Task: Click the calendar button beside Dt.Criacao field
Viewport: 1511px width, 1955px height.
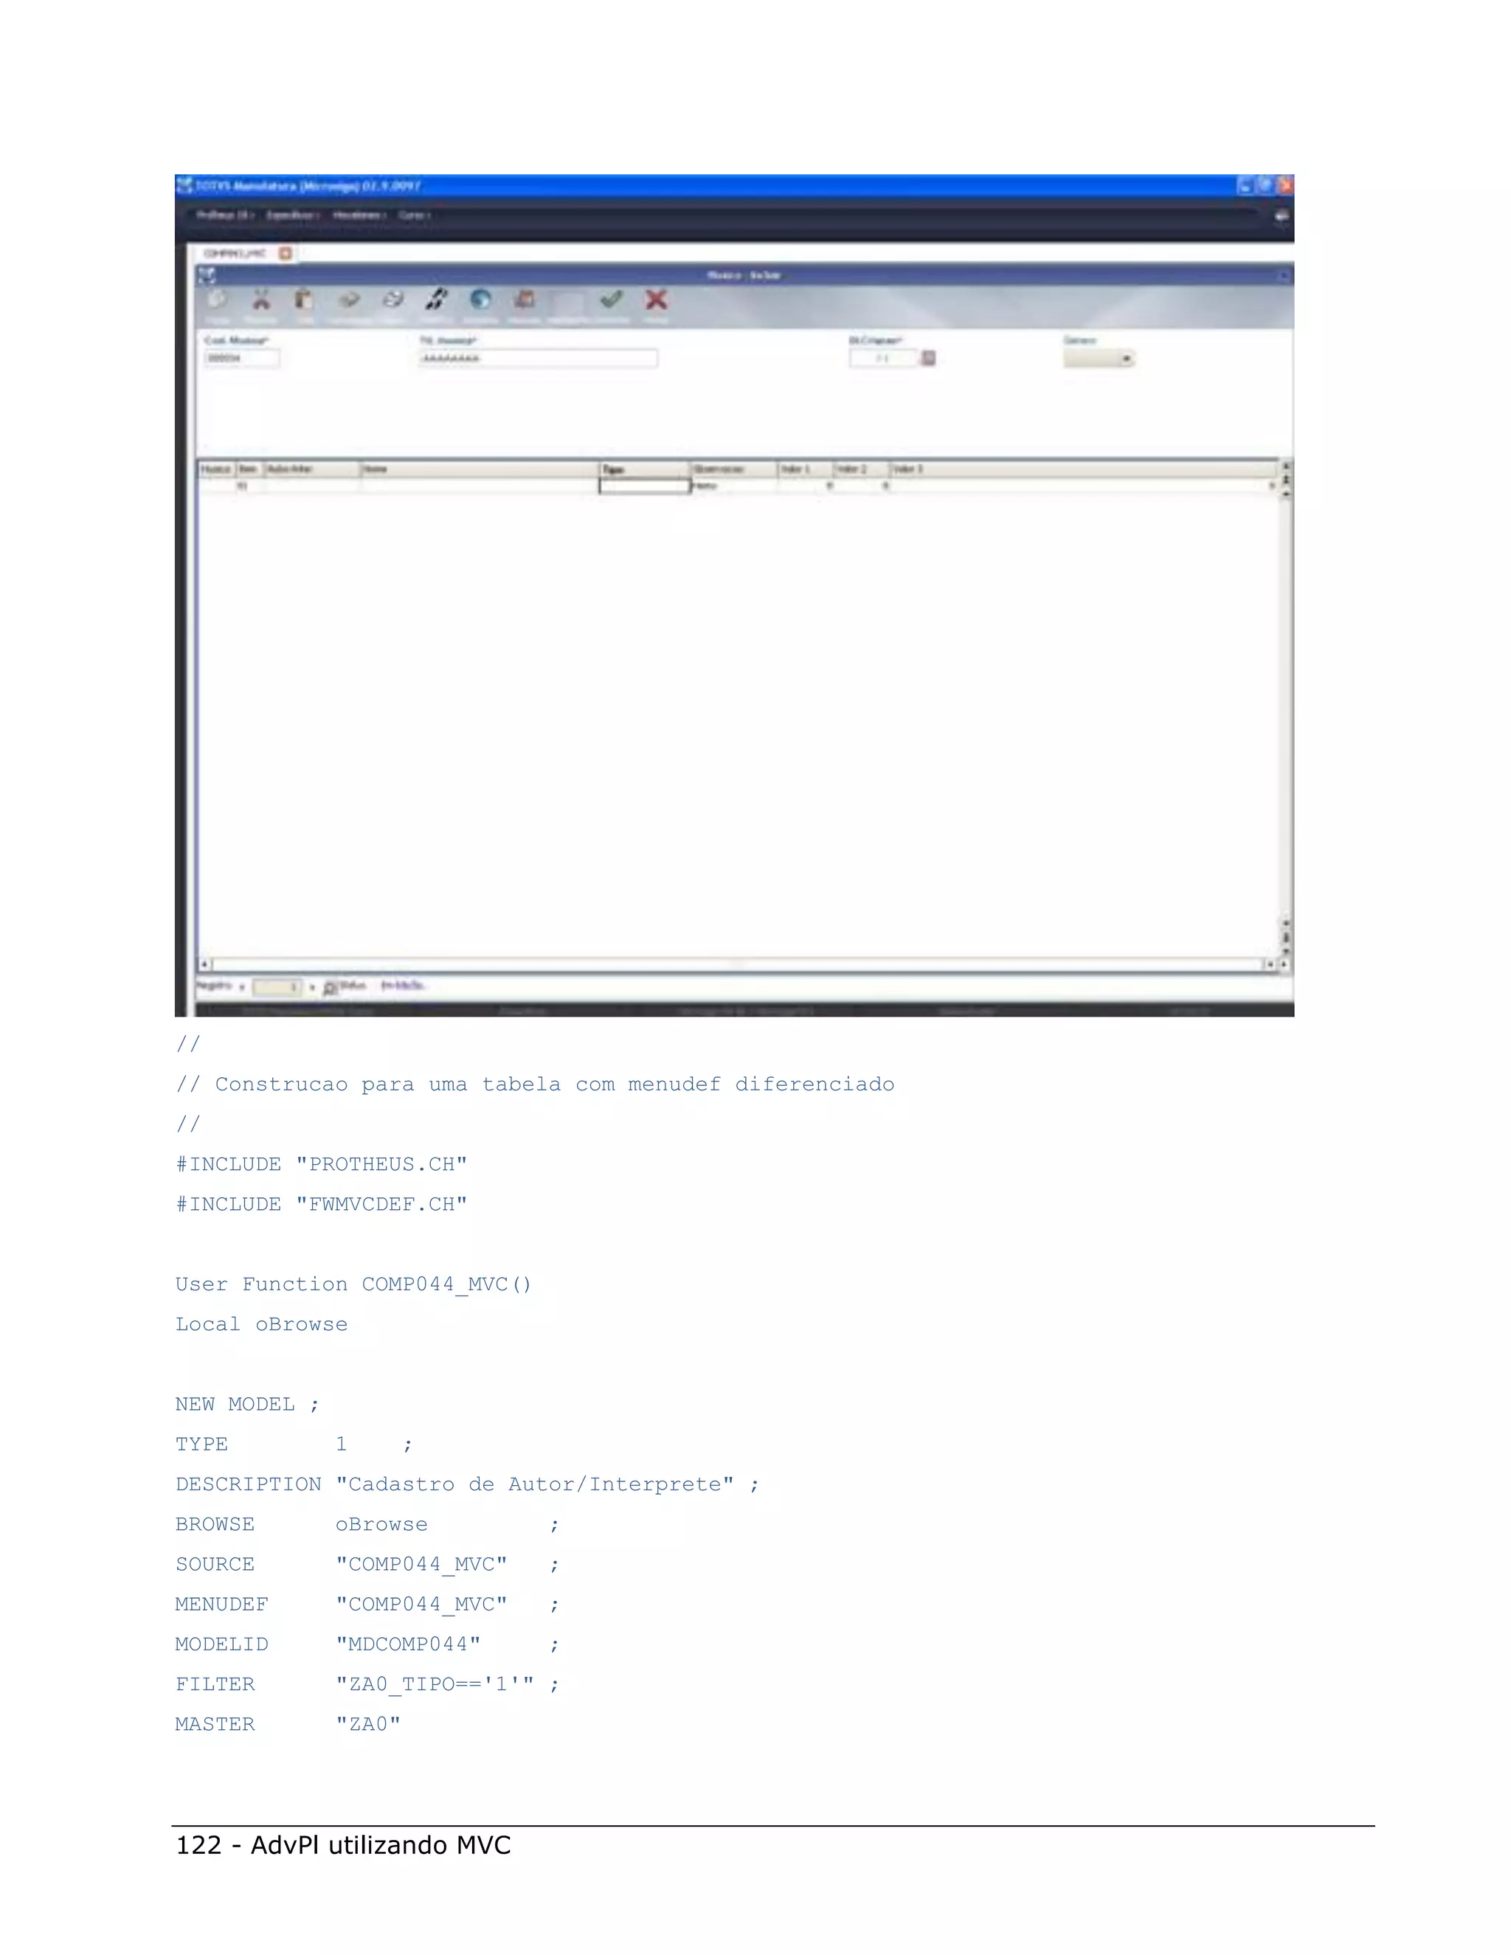Action: 929,358
